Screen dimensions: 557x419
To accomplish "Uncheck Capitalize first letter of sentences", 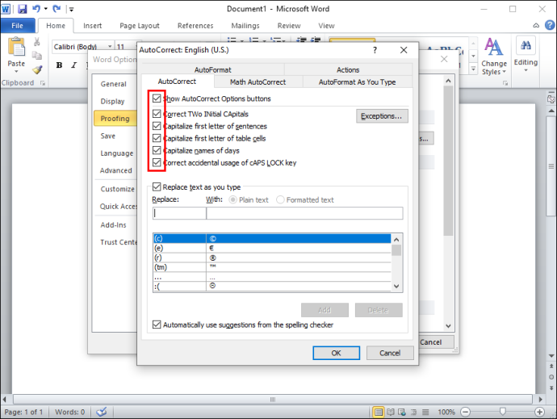I will (x=157, y=126).
